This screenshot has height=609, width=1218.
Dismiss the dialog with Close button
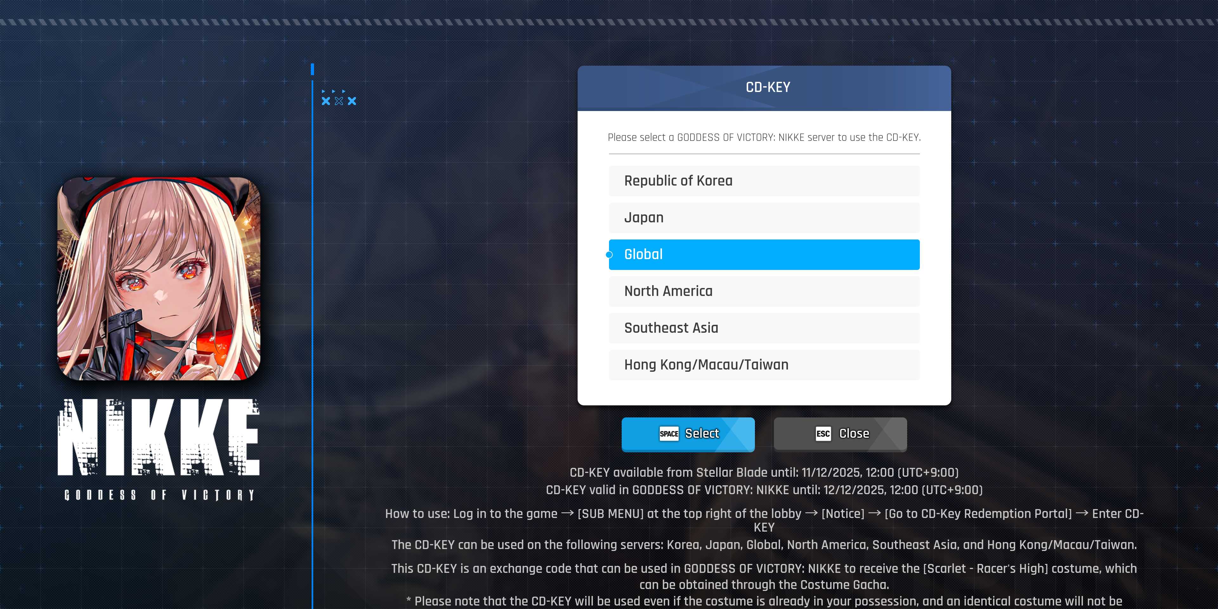(840, 434)
